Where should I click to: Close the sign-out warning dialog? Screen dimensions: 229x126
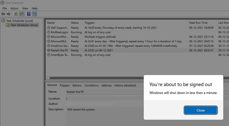click(201, 110)
